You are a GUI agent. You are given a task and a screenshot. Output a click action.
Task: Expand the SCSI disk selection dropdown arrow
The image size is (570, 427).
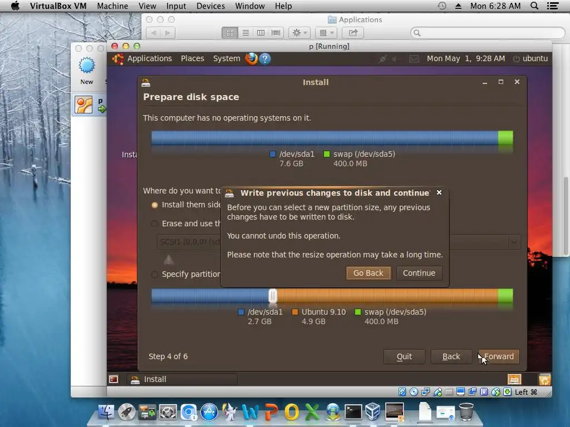click(514, 242)
